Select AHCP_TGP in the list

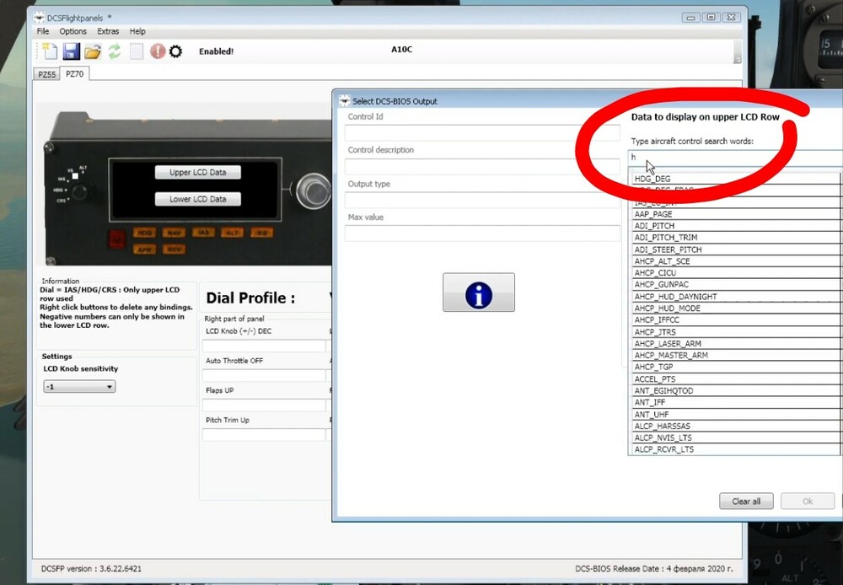pos(735,367)
